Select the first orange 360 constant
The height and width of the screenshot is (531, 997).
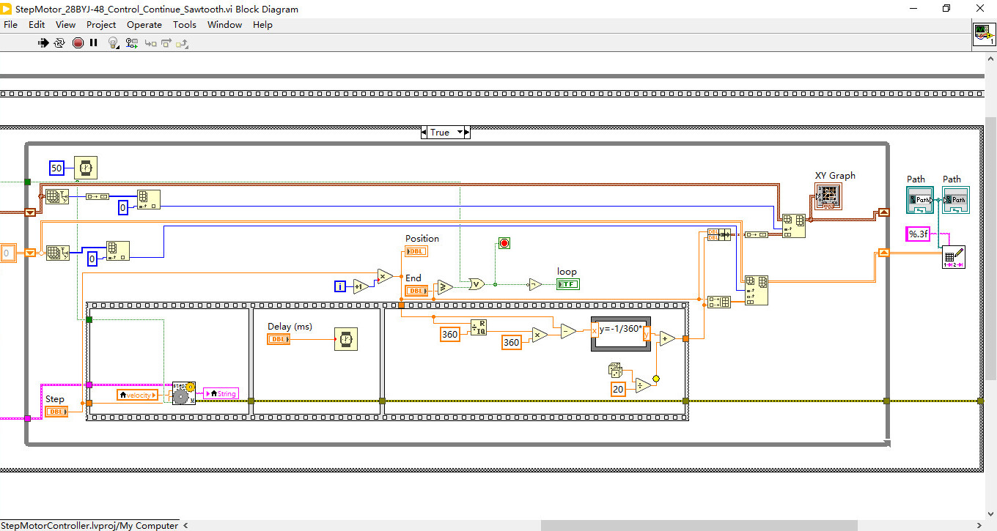(x=449, y=334)
